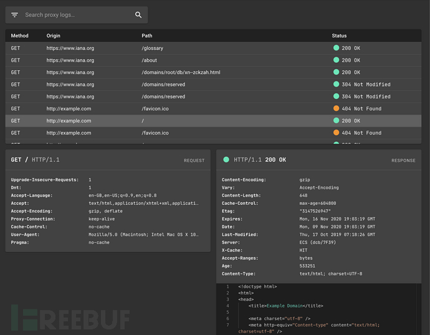This screenshot has width=430, height=335.
Task: Click the X-Cache HIT value
Action: (303, 250)
